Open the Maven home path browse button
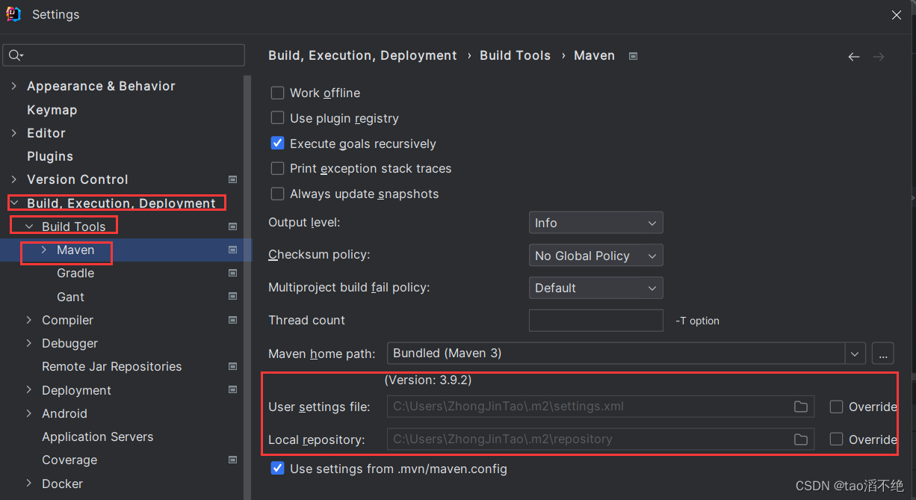 point(882,353)
